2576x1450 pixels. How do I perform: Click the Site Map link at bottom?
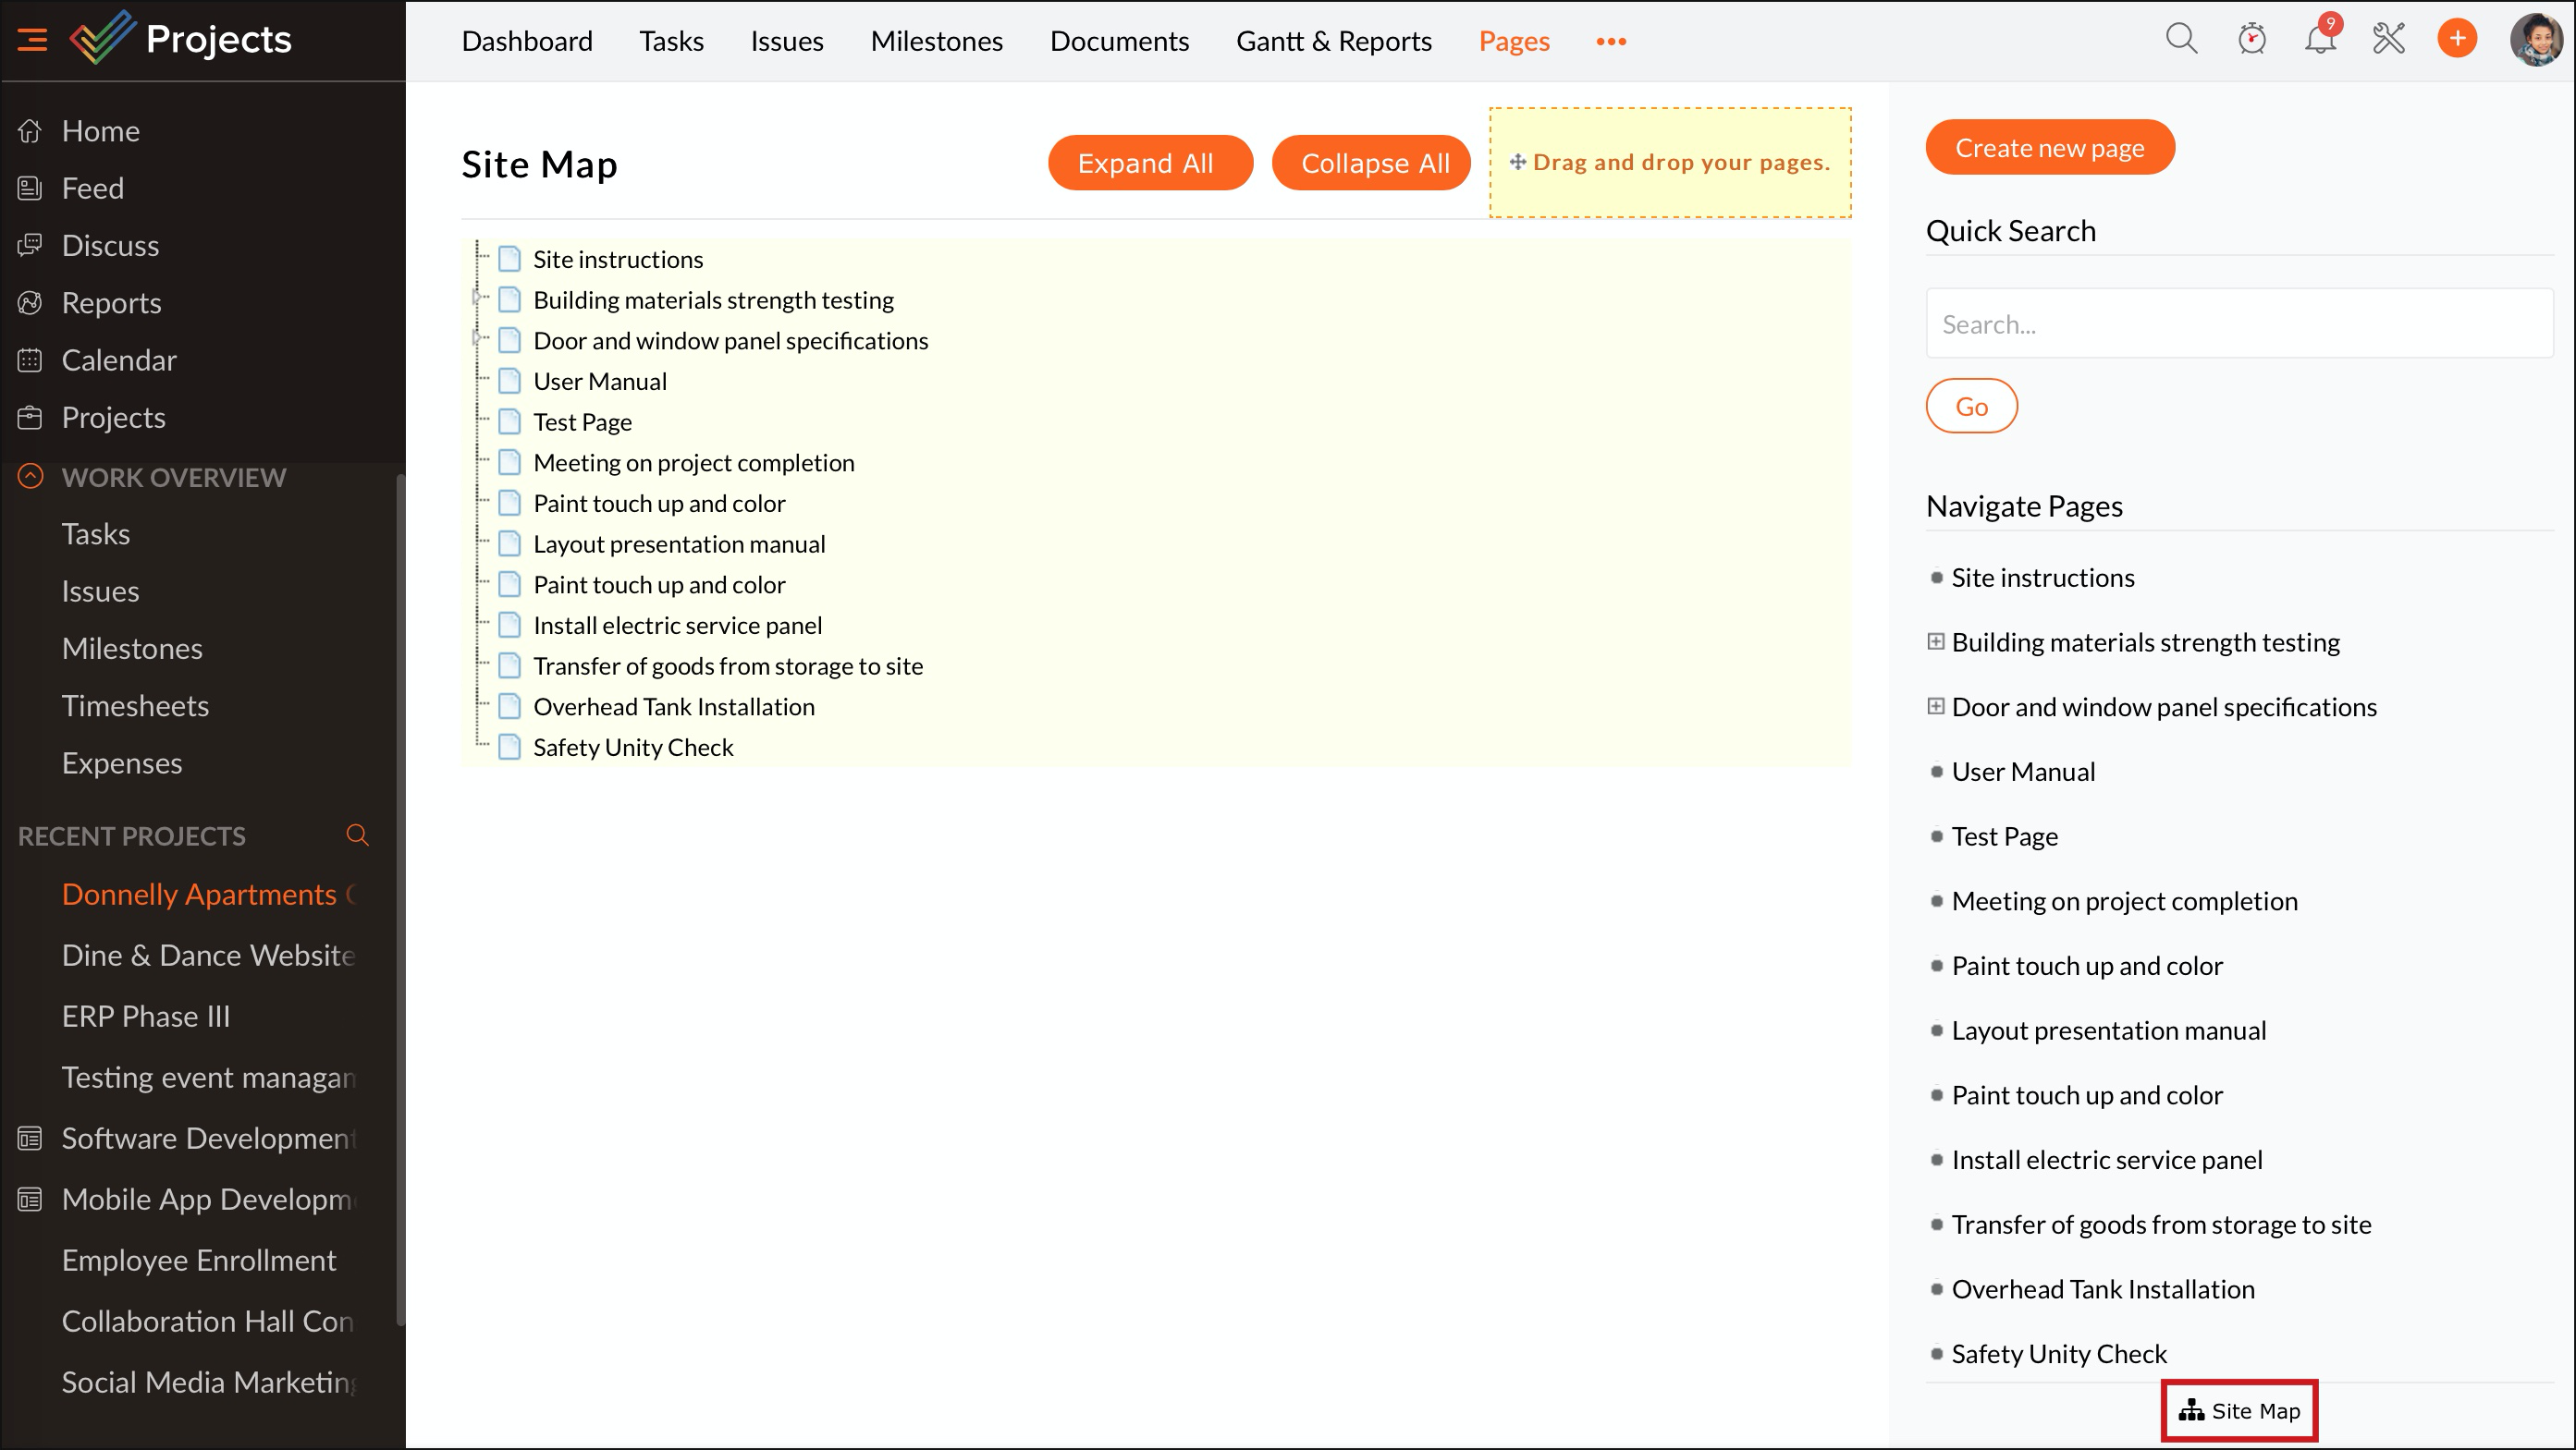coord(2240,1411)
